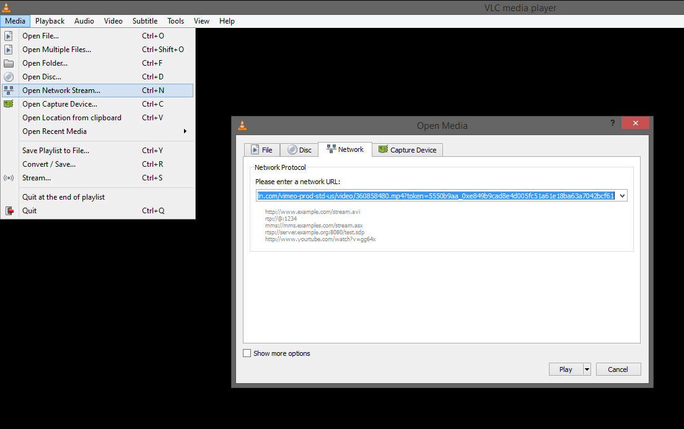Click the VLC cone in Open Media dialog
This screenshot has width=684, height=429.
pyautogui.click(x=242, y=126)
